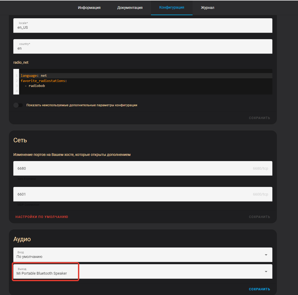Click the favorite_radiostations line in the editor
Viewport: 298px width, 295px height.
tap(43, 81)
